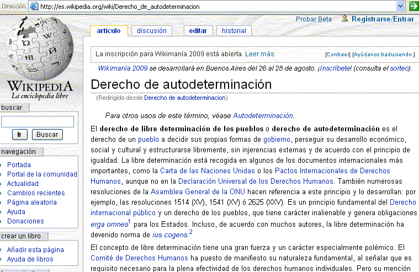The height and width of the screenshot is (272, 419).
Task: Open the editar tab
Action: tap(198, 31)
